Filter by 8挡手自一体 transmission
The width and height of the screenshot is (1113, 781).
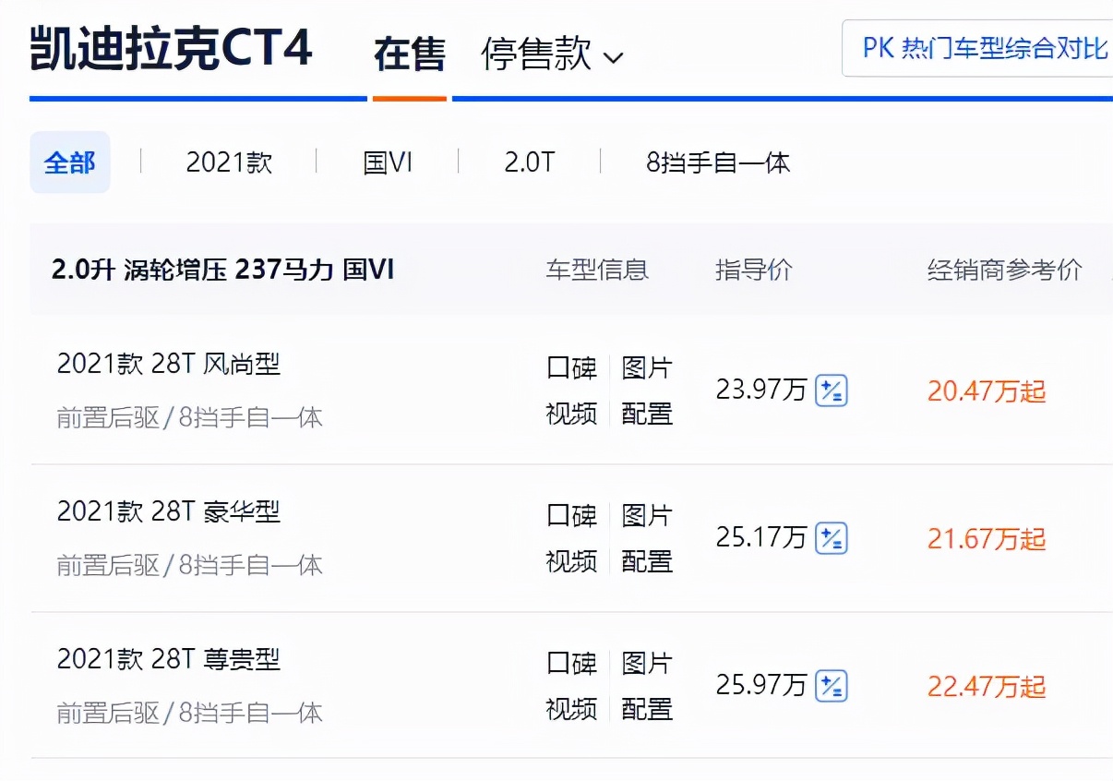(718, 162)
